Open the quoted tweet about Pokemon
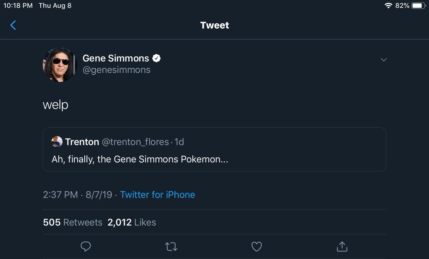429x259 pixels. click(x=214, y=159)
